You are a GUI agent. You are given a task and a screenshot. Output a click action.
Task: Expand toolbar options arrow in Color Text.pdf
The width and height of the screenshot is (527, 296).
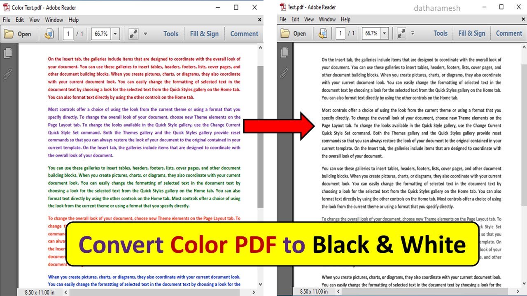pyautogui.click(x=145, y=34)
